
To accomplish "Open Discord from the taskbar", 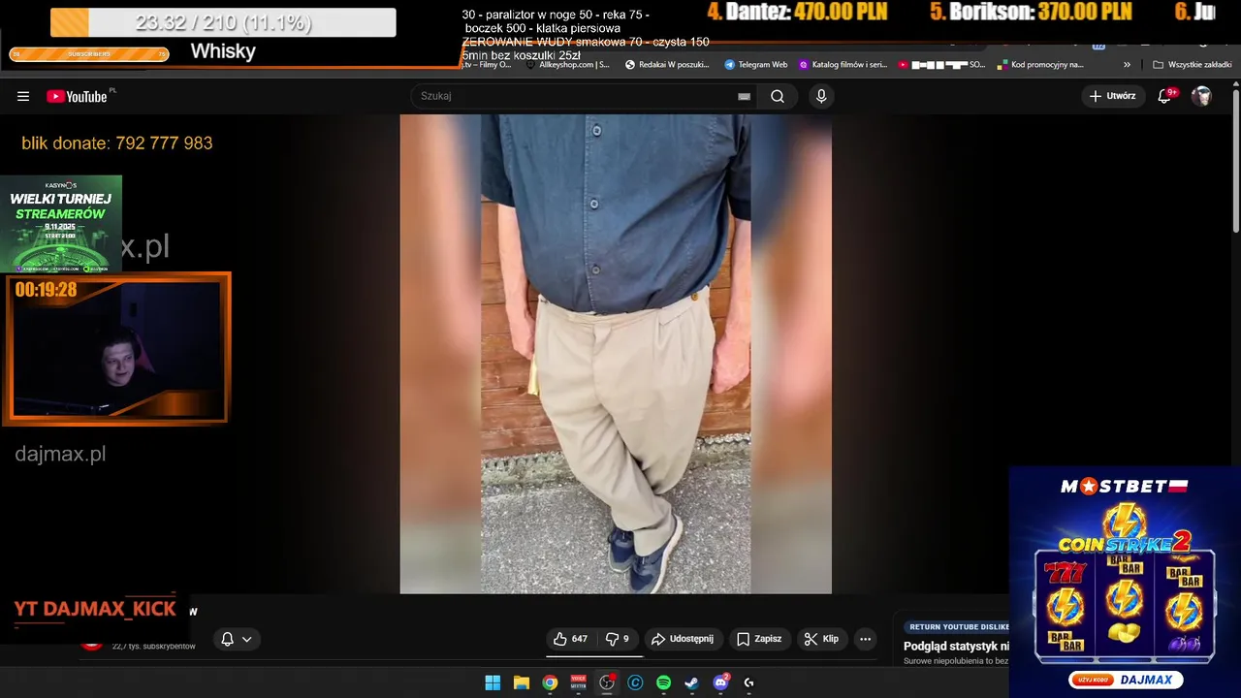I will (720, 682).
